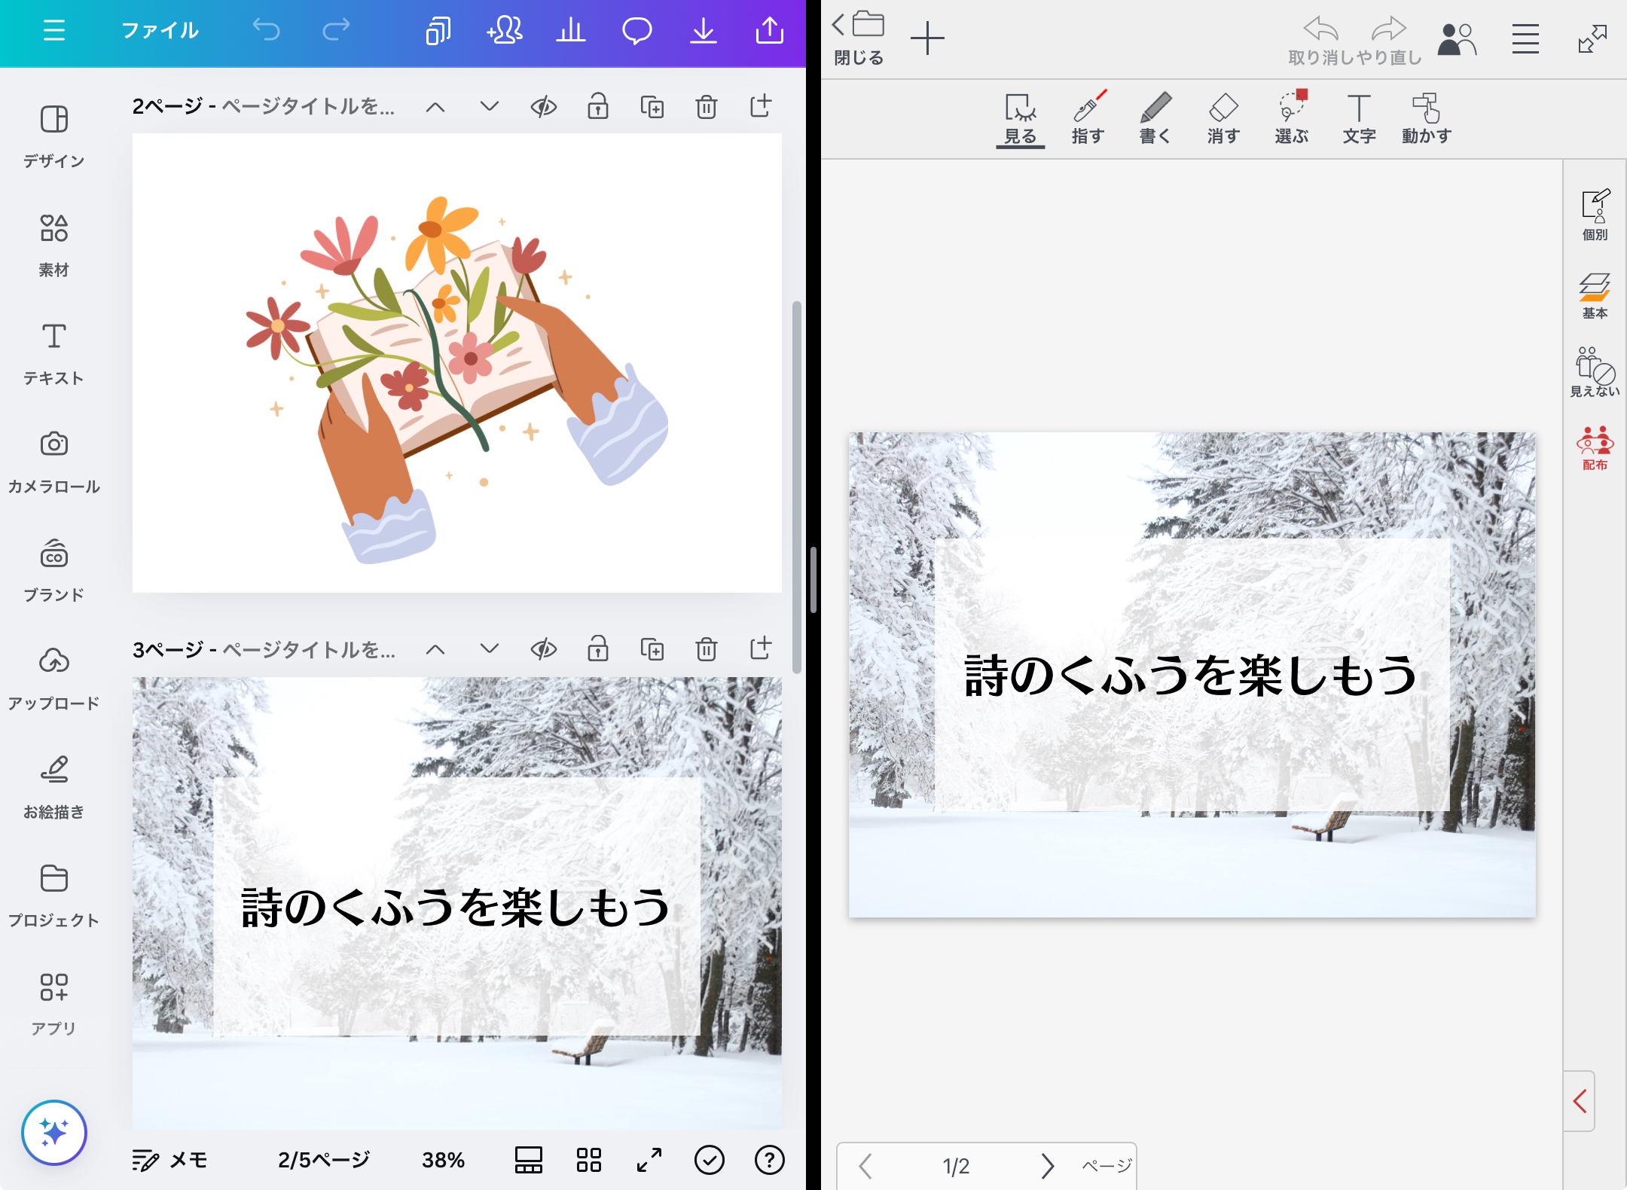
Task: Toggle lock on page 3
Action: 597,648
